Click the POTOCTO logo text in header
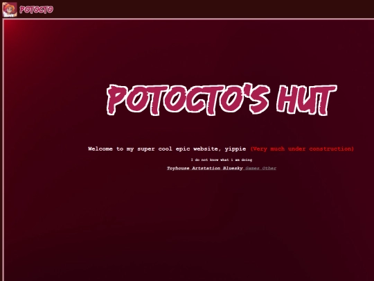Screen dimensions: 374x281 36,10
